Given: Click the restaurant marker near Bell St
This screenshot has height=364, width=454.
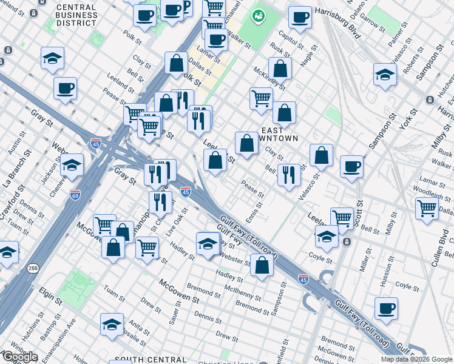Looking at the screenshot, I should (289, 177).
